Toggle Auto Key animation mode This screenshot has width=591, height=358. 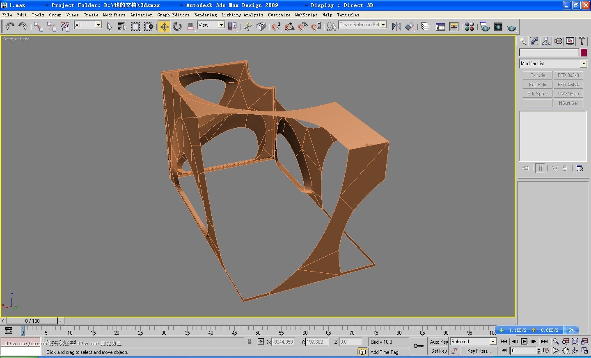point(439,342)
